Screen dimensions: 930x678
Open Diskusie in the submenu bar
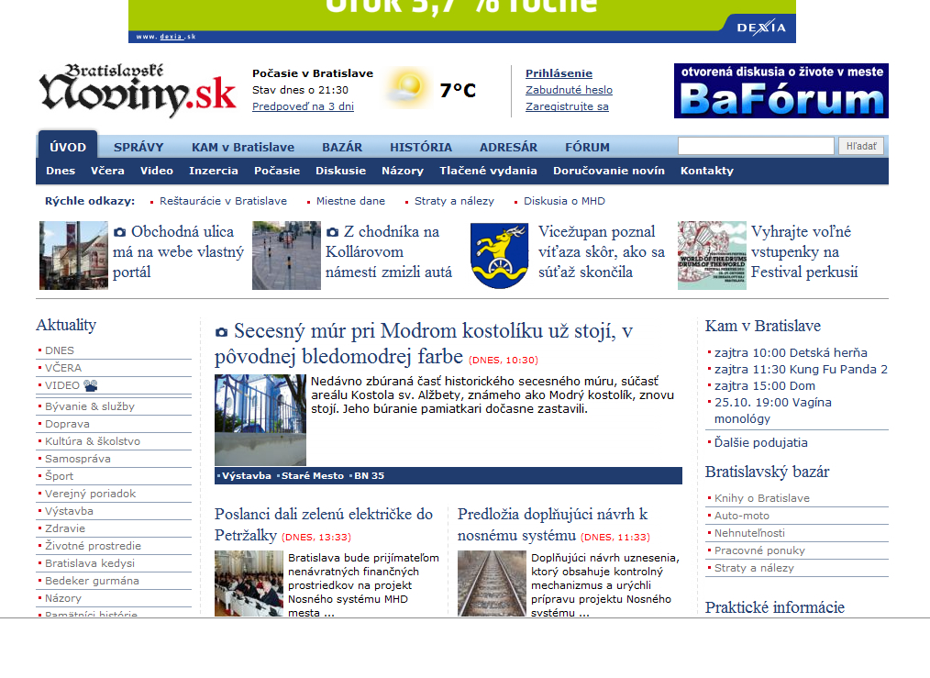(340, 171)
